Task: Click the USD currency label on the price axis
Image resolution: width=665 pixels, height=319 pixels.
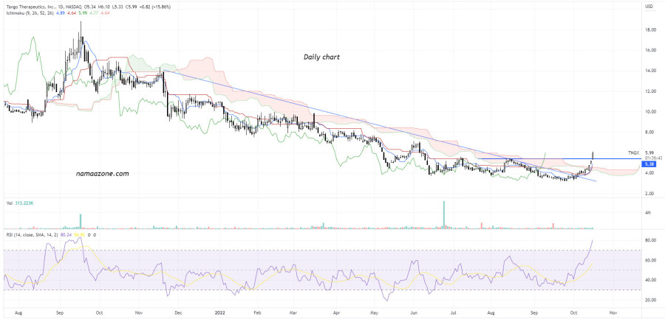Action: 649,7
